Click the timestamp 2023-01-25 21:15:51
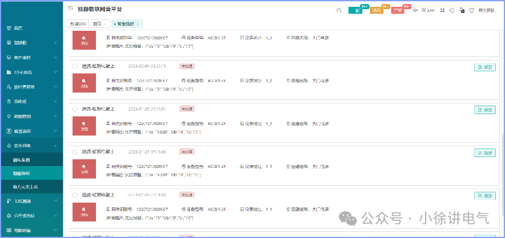The width and height of the screenshot is (505, 238). click(147, 109)
